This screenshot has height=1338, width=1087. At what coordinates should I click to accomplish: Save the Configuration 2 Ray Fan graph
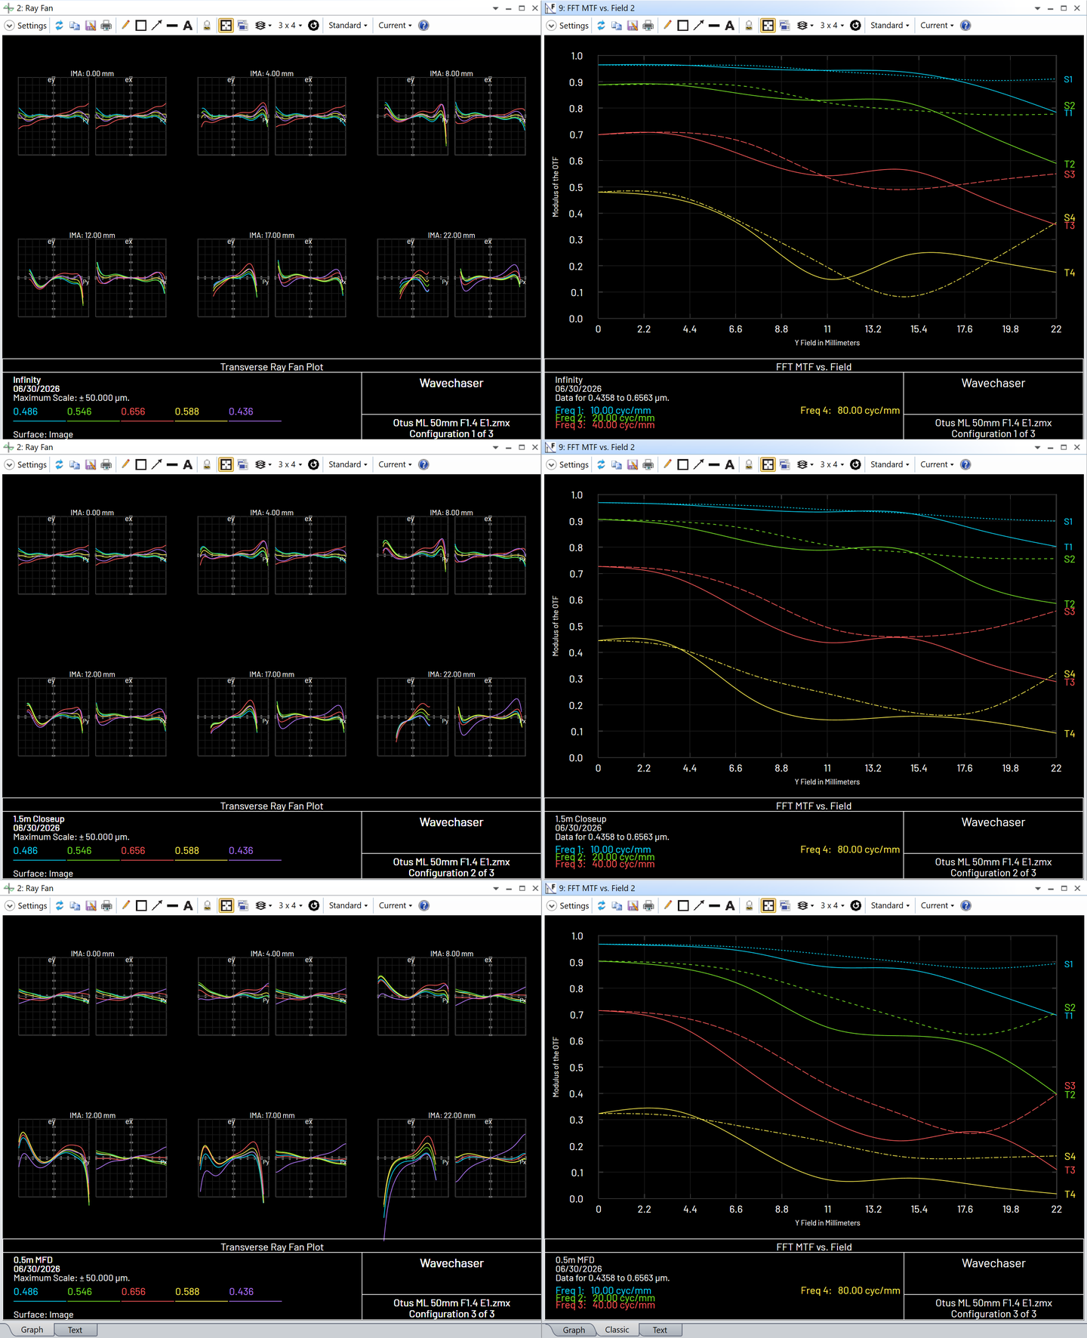tap(91, 465)
